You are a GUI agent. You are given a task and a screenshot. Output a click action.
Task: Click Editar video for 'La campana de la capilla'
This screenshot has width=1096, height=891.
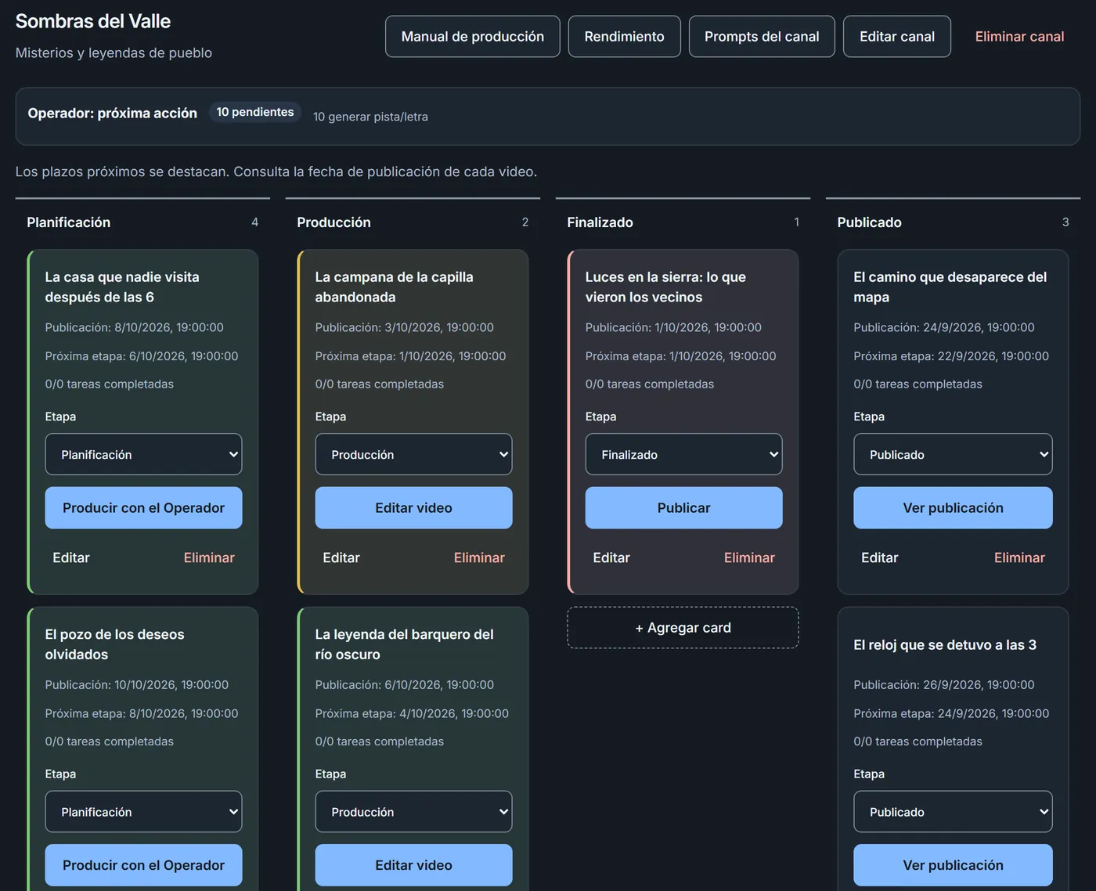(x=413, y=508)
